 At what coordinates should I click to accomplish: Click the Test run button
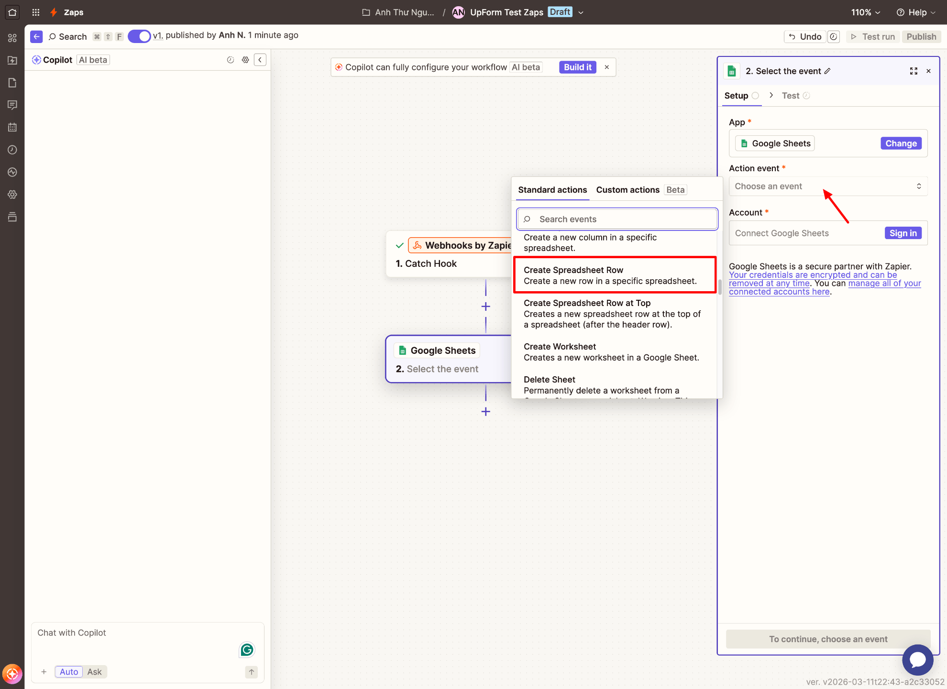pyautogui.click(x=873, y=37)
